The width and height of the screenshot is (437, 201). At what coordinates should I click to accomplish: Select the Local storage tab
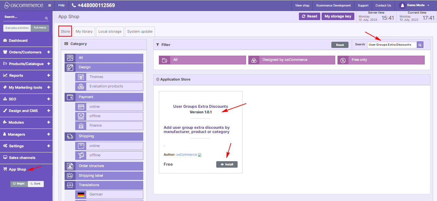coord(110,31)
